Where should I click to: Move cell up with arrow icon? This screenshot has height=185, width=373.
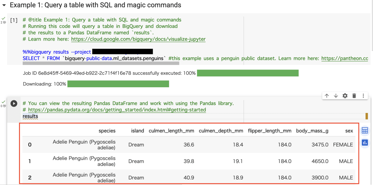(327, 96)
